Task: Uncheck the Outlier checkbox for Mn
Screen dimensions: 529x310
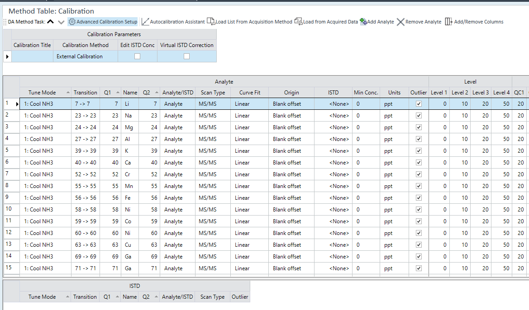Action: pos(419,186)
